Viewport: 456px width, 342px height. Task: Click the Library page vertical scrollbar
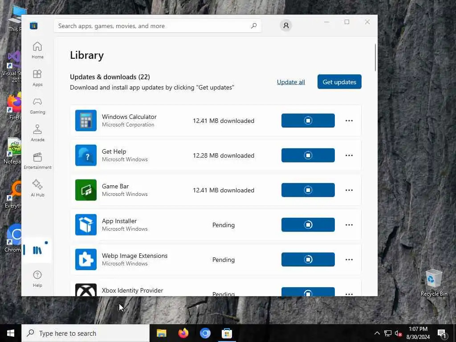[375, 57]
